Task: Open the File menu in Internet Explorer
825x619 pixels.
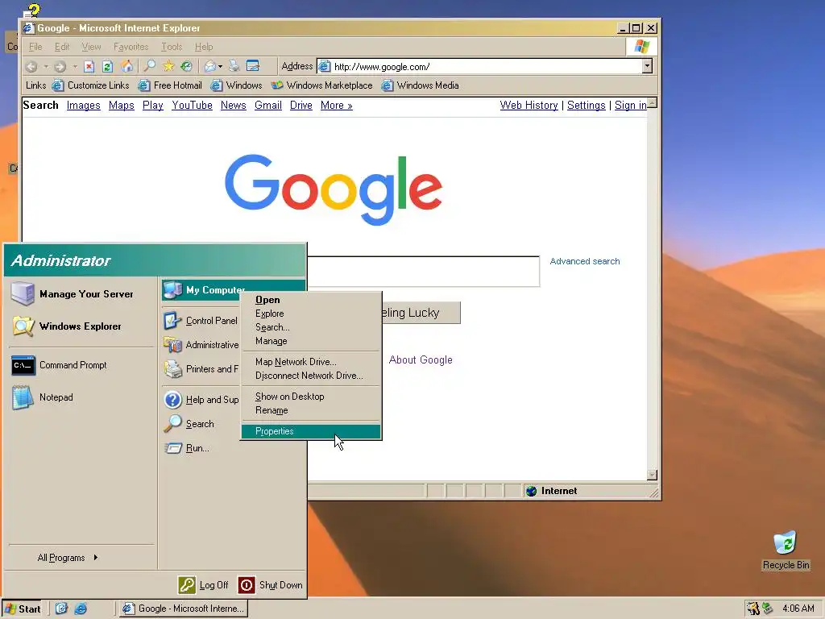Action: pos(35,47)
